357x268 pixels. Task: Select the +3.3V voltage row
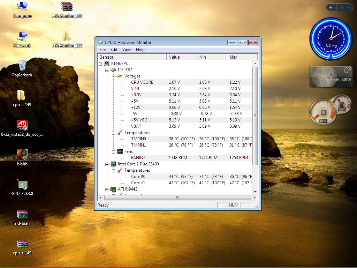pyautogui.click(x=191, y=95)
